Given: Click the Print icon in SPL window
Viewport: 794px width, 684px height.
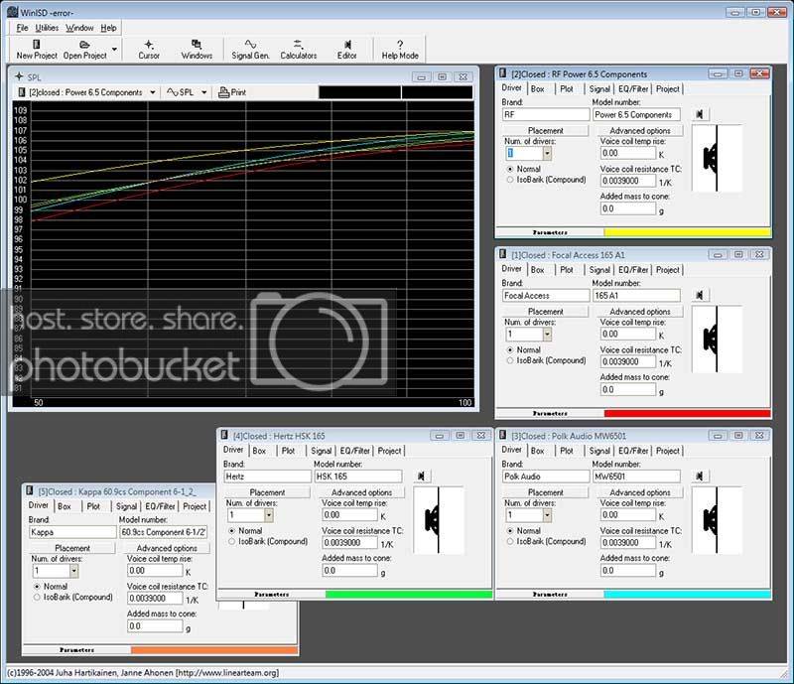Looking at the screenshot, I should 223,92.
